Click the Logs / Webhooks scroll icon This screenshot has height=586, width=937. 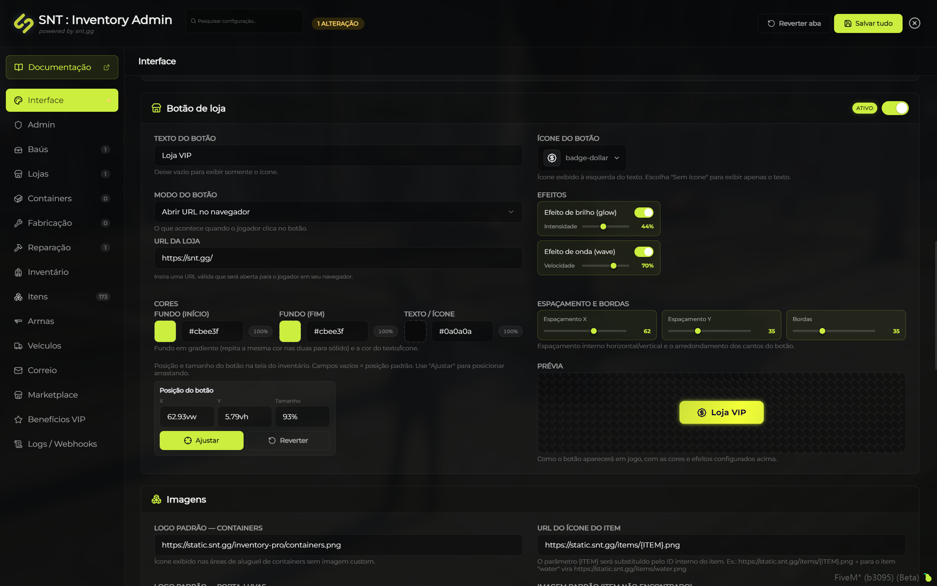point(18,444)
